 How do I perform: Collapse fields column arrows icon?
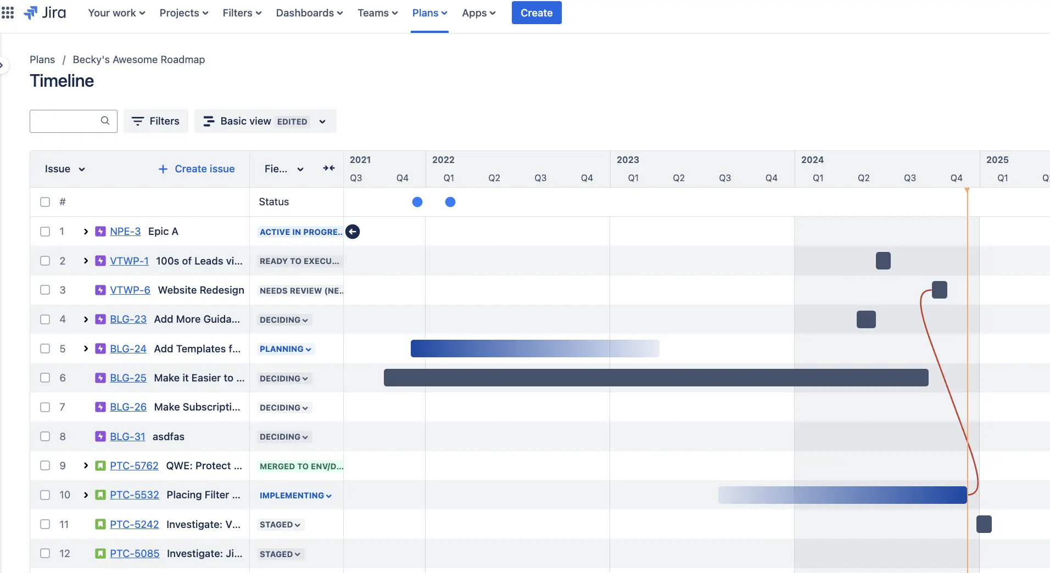point(329,168)
